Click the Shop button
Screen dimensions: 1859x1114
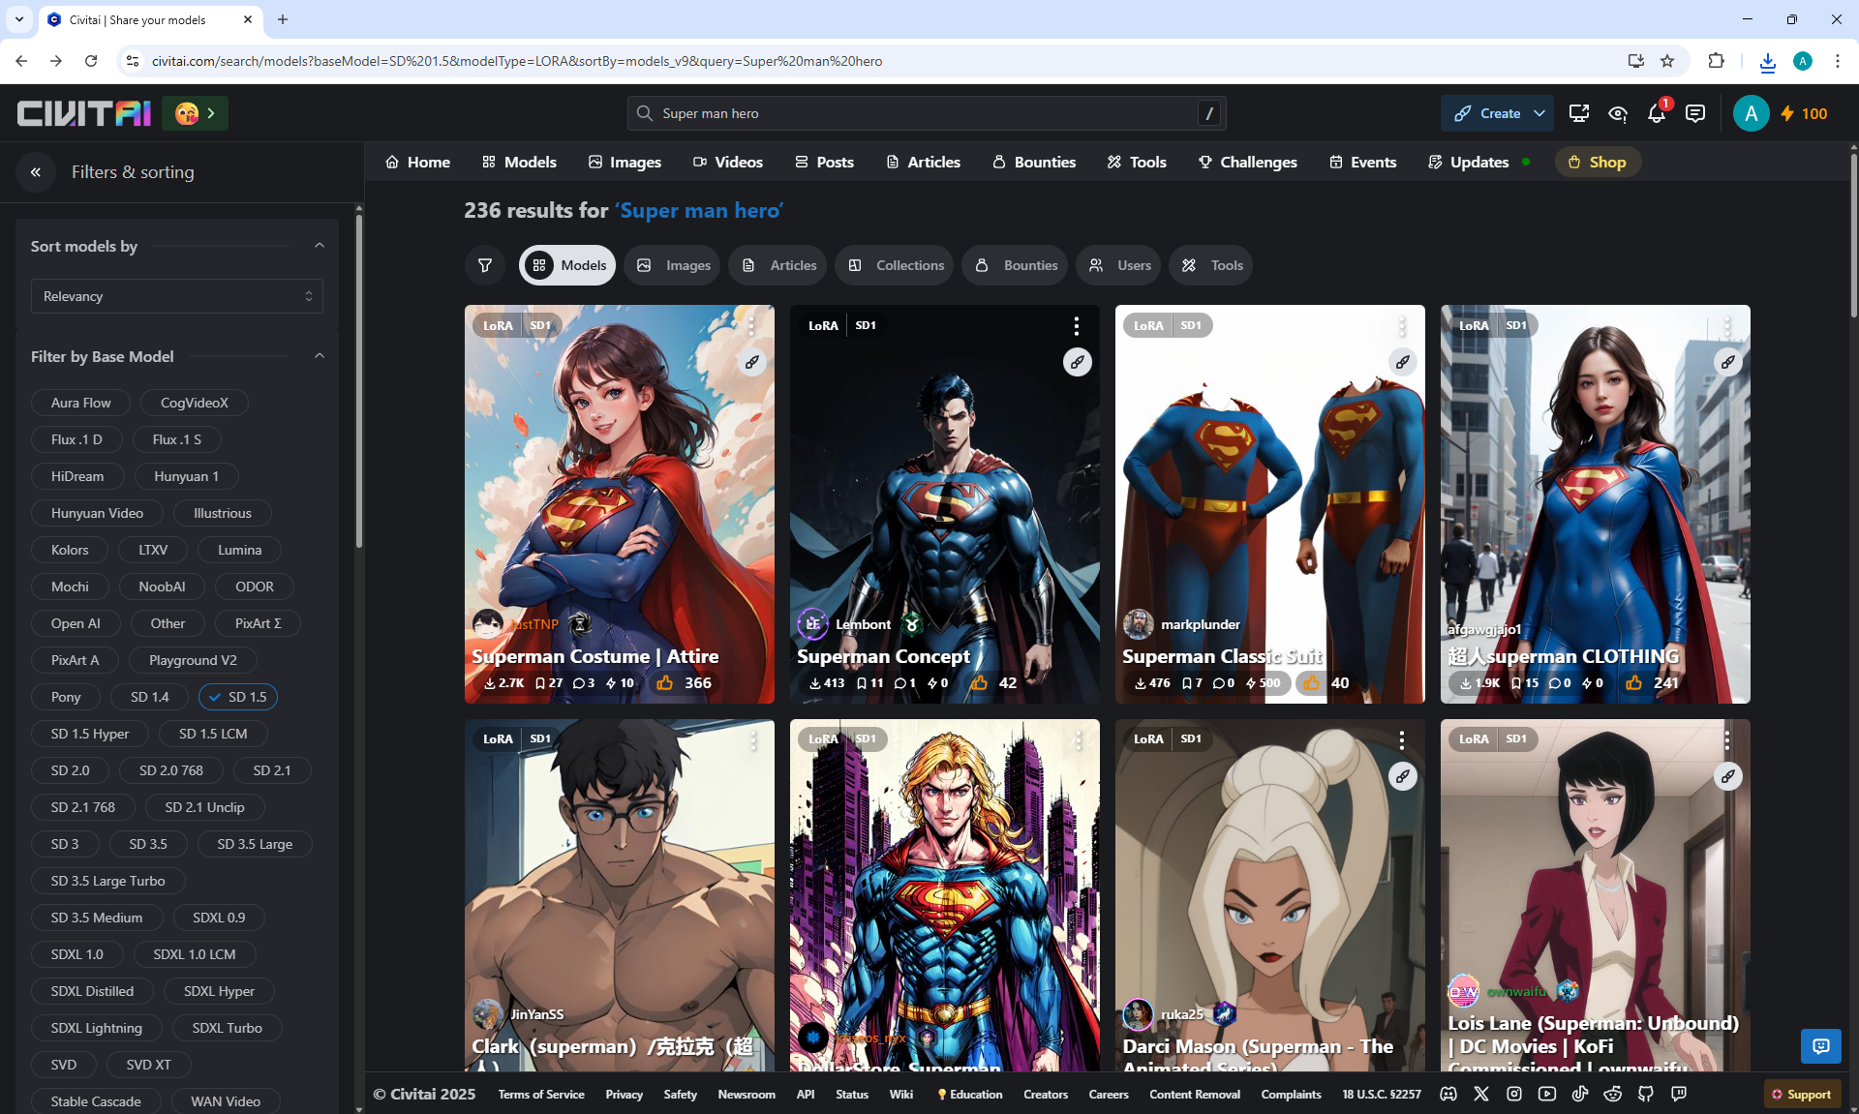click(1597, 162)
